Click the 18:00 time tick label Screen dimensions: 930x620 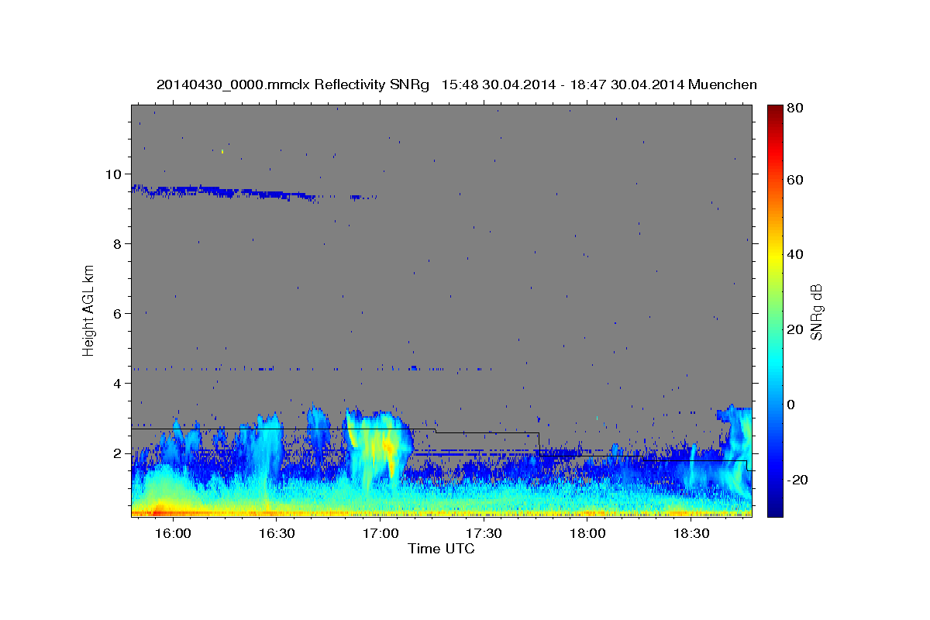point(588,533)
